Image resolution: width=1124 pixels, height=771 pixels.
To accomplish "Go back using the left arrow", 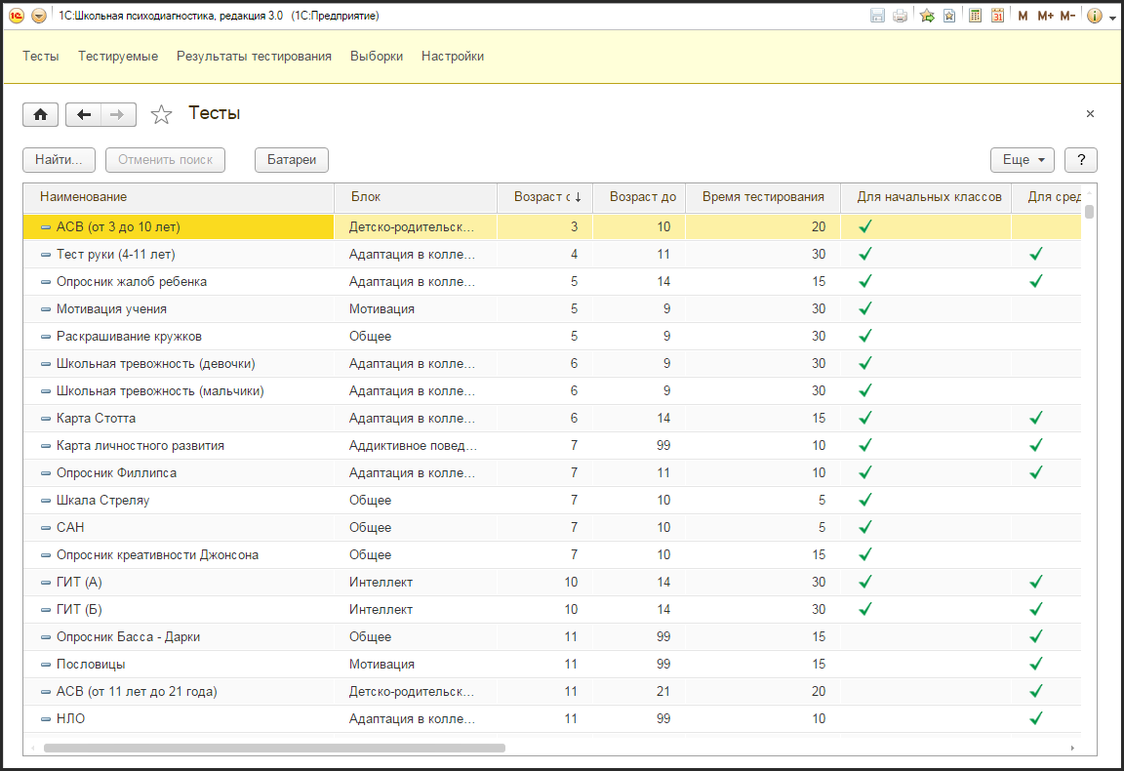I will tap(84, 115).
